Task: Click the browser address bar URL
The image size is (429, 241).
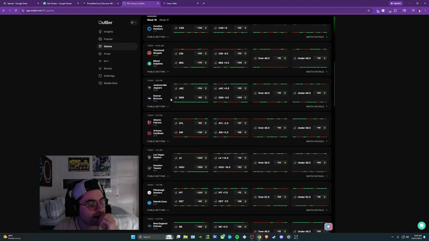Action: coord(40,10)
